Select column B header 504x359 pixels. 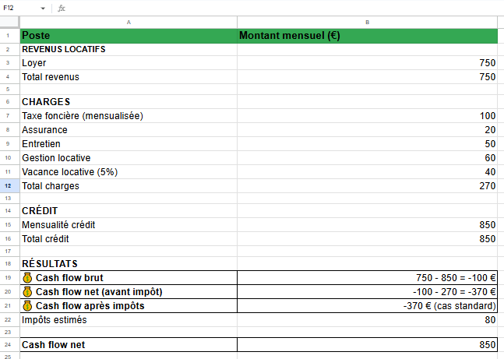pos(367,23)
